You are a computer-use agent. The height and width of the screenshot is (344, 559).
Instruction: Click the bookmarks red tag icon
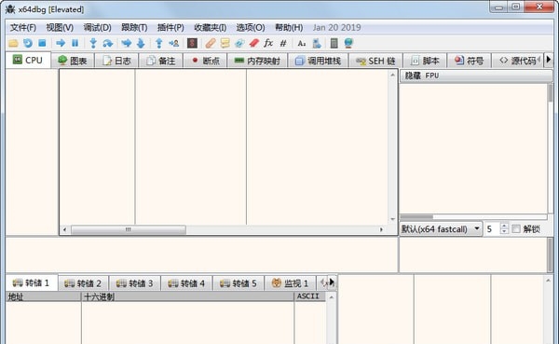tap(253, 44)
